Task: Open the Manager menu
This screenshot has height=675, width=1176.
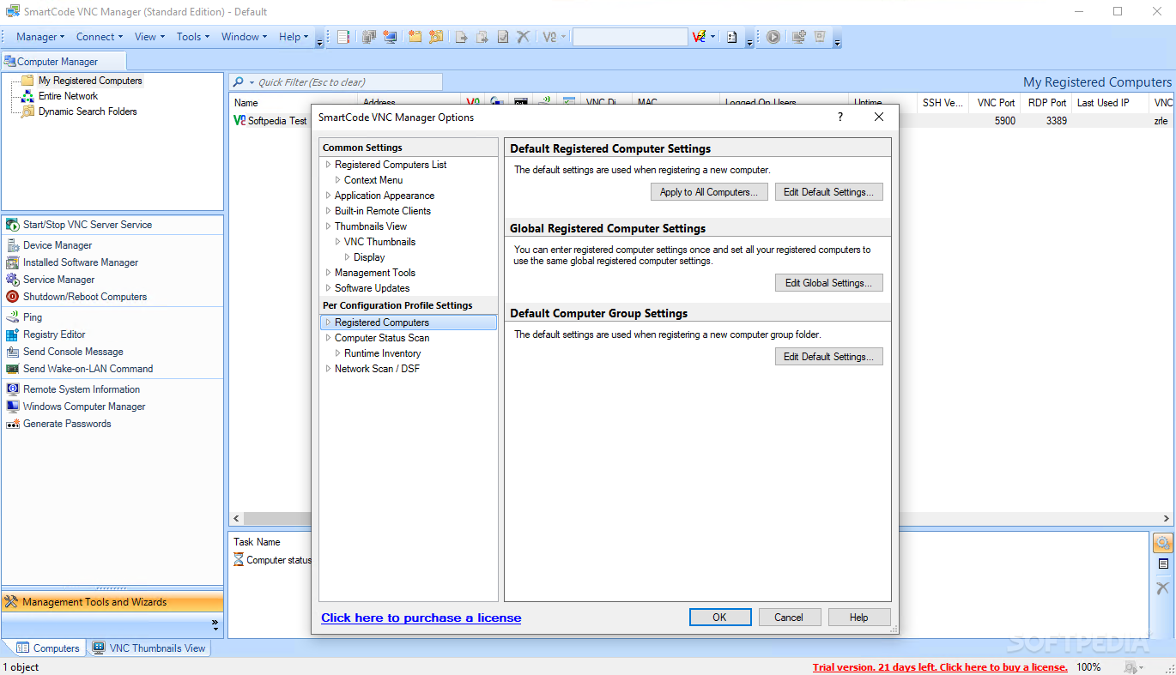Action: tap(41, 37)
